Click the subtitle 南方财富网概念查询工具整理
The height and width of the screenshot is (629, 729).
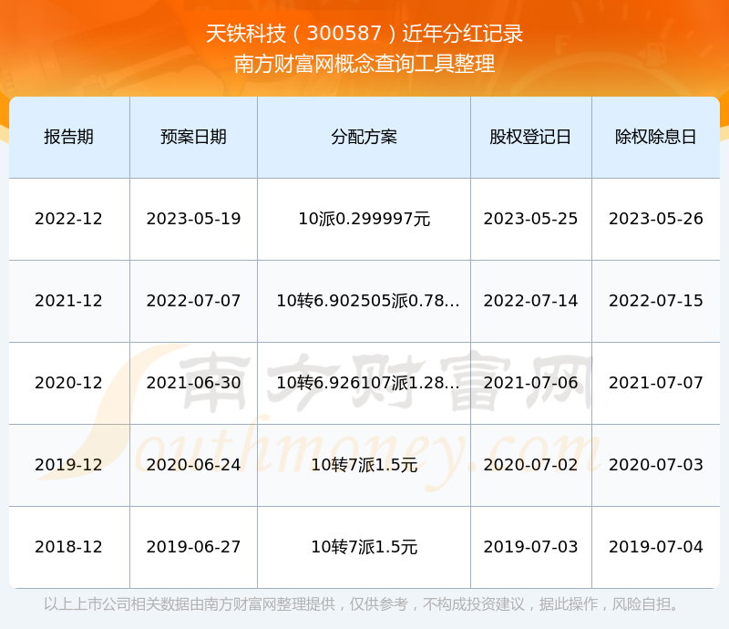[364, 64]
